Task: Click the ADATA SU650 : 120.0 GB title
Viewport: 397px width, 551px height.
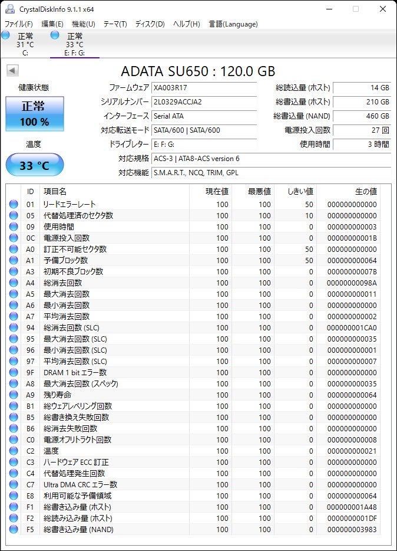Action: coord(198,71)
